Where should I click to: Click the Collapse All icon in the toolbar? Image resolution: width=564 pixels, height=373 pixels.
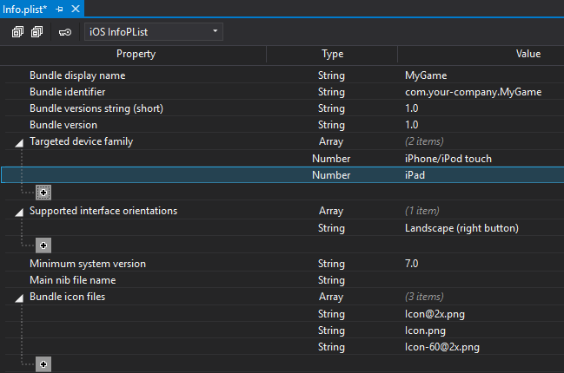[36, 32]
